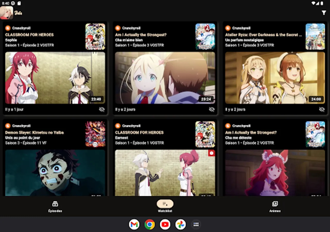Open Demon Slayer poster thumbnail
This screenshot has height=232, width=330.
[x=95, y=134]
